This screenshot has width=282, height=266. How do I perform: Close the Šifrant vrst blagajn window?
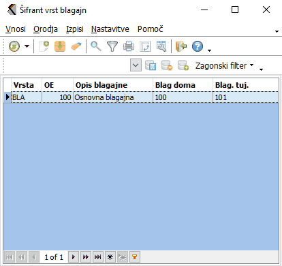(266, 10)
